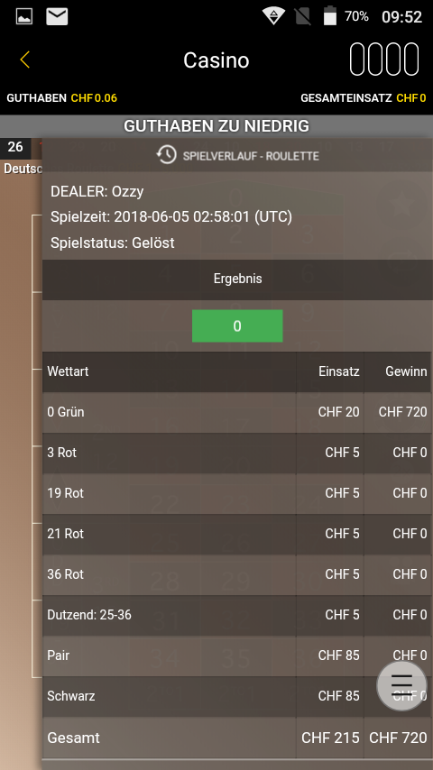The image size is (433, 770).
Task: Select the Einsatz column header
Action: click(x=338, y=371)
